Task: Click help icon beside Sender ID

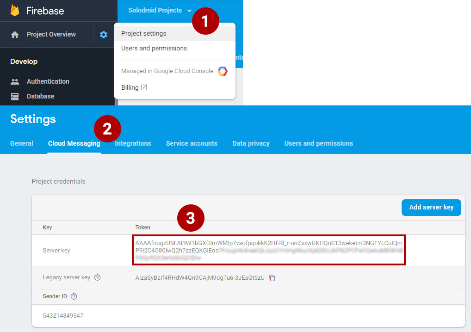Action: [74, 296]
